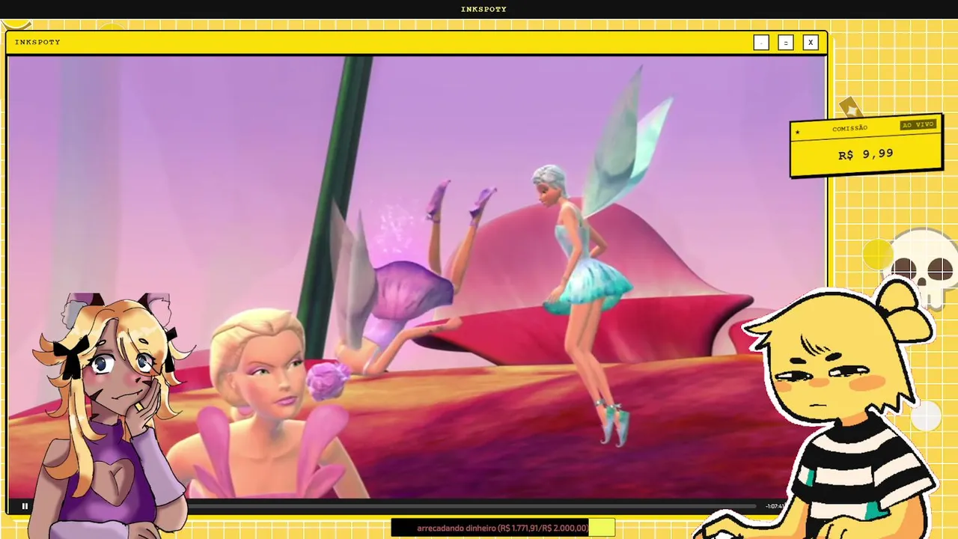Click the remaining time readout -1:07:41
958x539 pixels.
775,506
